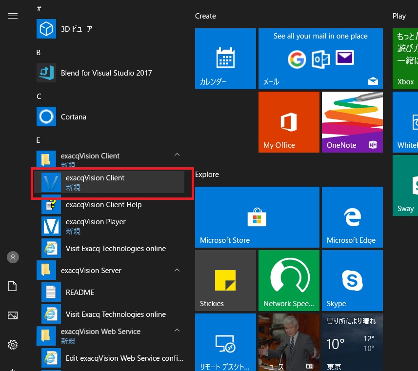Open the Microsoft Edge tile

pos(353,217)
